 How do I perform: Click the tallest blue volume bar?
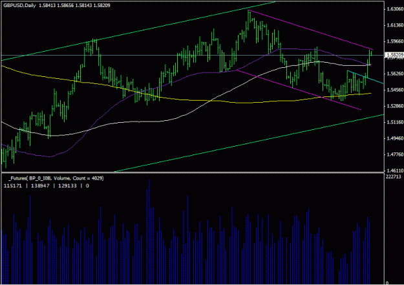(149, 232)
